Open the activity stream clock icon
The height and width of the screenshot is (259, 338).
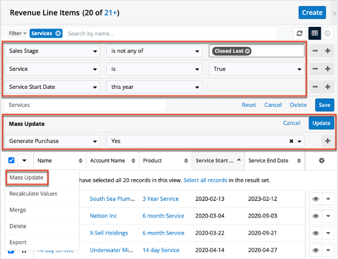(328, 34)
